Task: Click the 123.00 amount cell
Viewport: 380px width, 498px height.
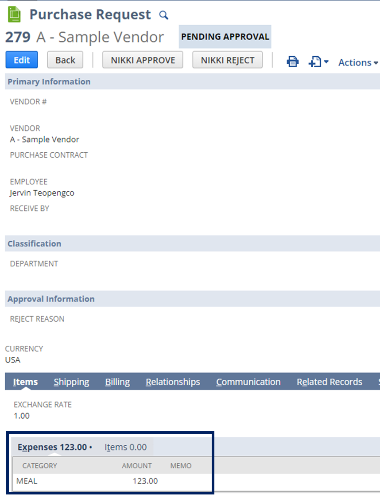Action: (145, 481)
